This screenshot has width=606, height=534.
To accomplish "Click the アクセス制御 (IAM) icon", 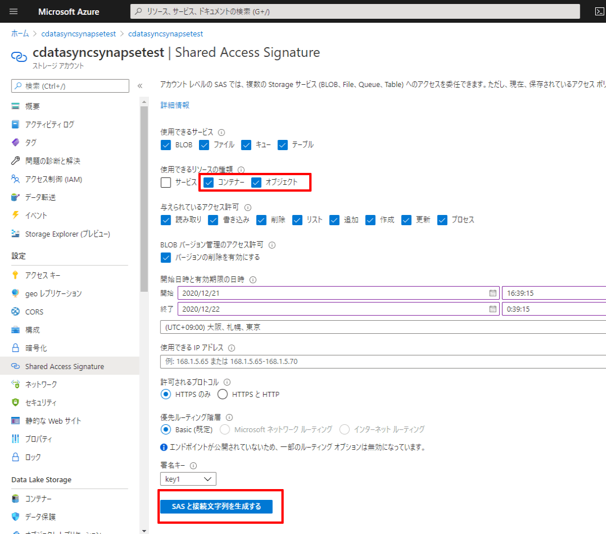I will (x=15, y=179).
